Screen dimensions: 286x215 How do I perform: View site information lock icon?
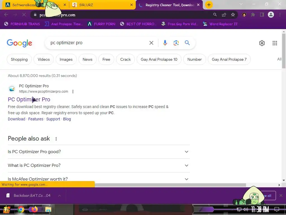[x=35, y=15]
